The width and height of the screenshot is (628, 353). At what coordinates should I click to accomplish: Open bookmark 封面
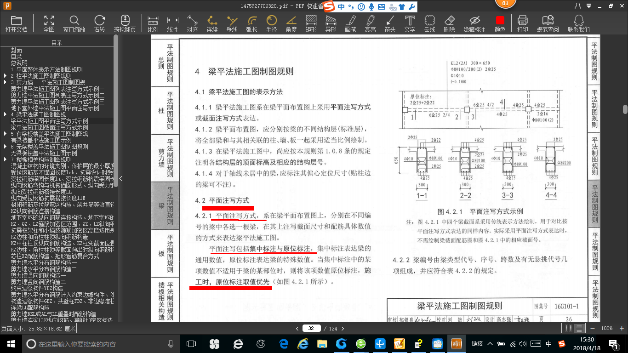point(17,50)
